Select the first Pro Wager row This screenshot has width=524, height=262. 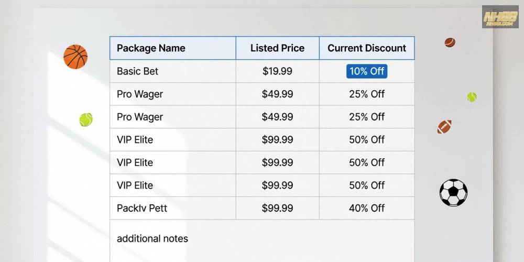coord(262,94)
